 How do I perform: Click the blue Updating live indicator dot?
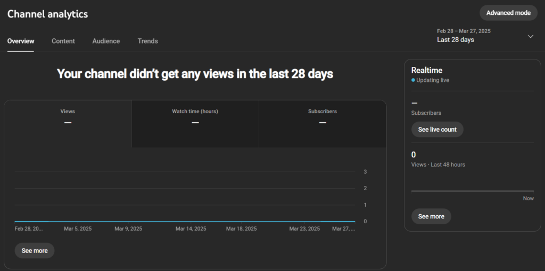click(413, 80)
